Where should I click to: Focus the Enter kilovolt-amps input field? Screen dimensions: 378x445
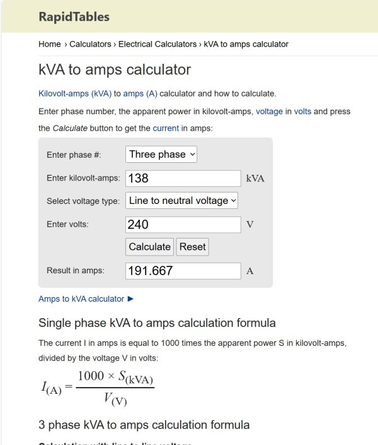[x=183, y=178]
